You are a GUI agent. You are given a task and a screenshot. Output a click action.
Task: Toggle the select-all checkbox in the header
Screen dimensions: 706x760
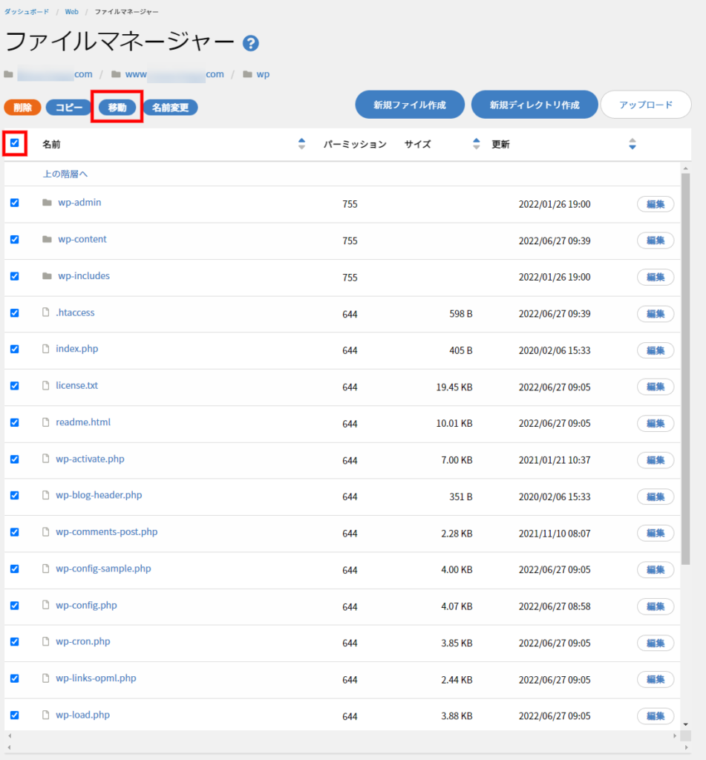pos(15,143)
